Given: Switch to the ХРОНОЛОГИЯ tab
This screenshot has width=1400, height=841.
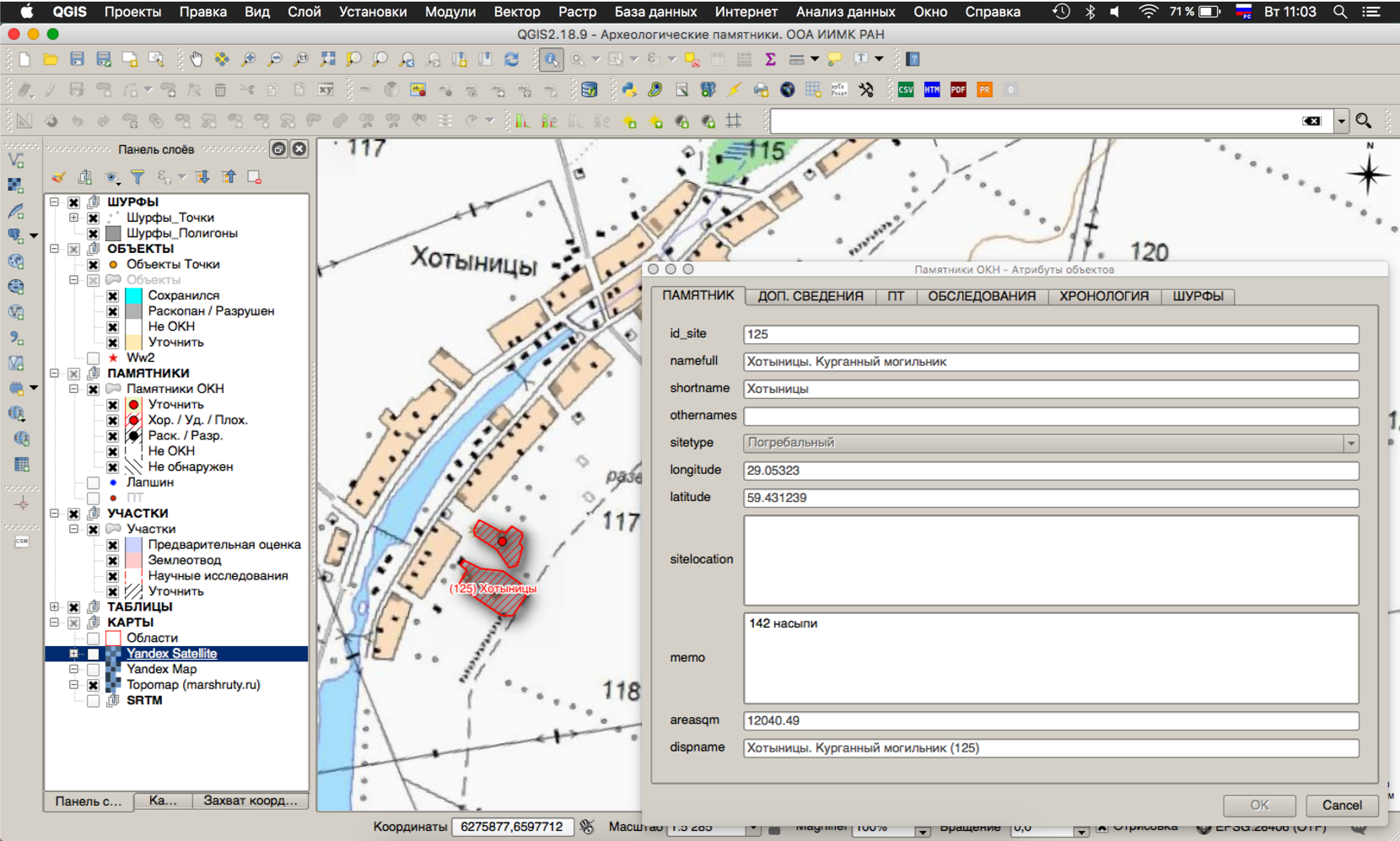Looking at the screenshot, I should coord(1103,296).
